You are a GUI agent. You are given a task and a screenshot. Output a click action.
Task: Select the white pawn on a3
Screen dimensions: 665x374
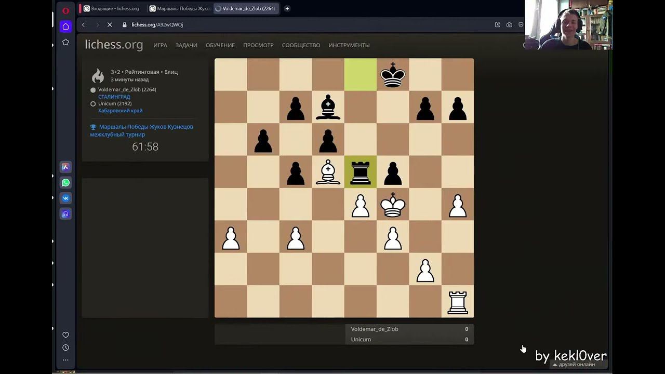(231, 236)
